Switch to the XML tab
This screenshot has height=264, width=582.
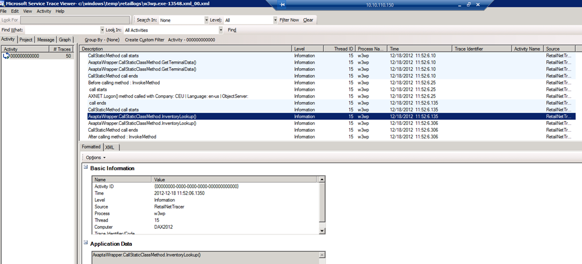click(110, 147)
